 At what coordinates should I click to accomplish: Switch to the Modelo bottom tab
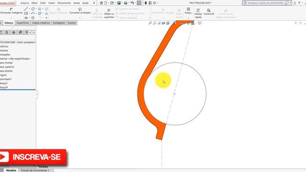click(x=11, y=170)
